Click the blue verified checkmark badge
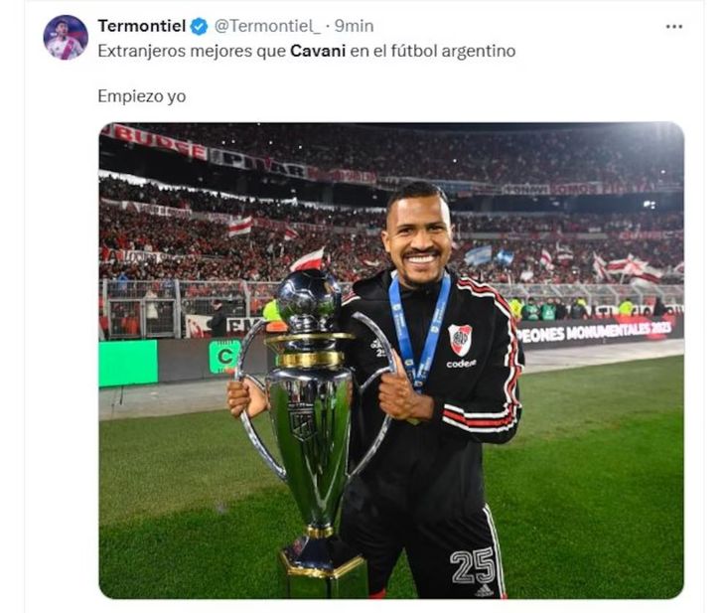Viewport: 725px width, 613px height. click(200, 27)
